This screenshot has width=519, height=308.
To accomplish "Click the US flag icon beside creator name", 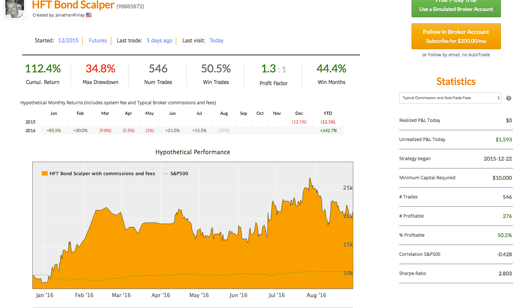I will 89,15.
